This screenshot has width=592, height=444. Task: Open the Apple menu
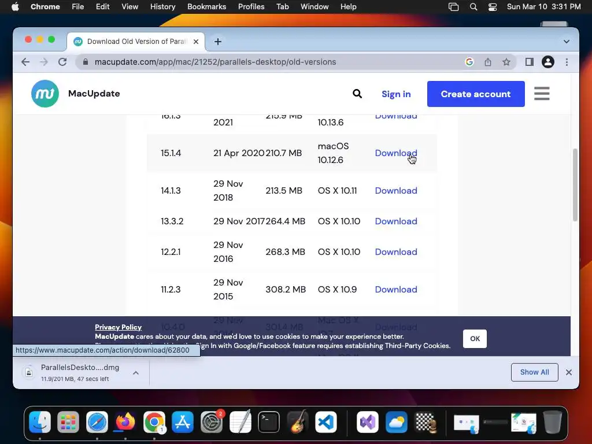click(x=15, y=7)
